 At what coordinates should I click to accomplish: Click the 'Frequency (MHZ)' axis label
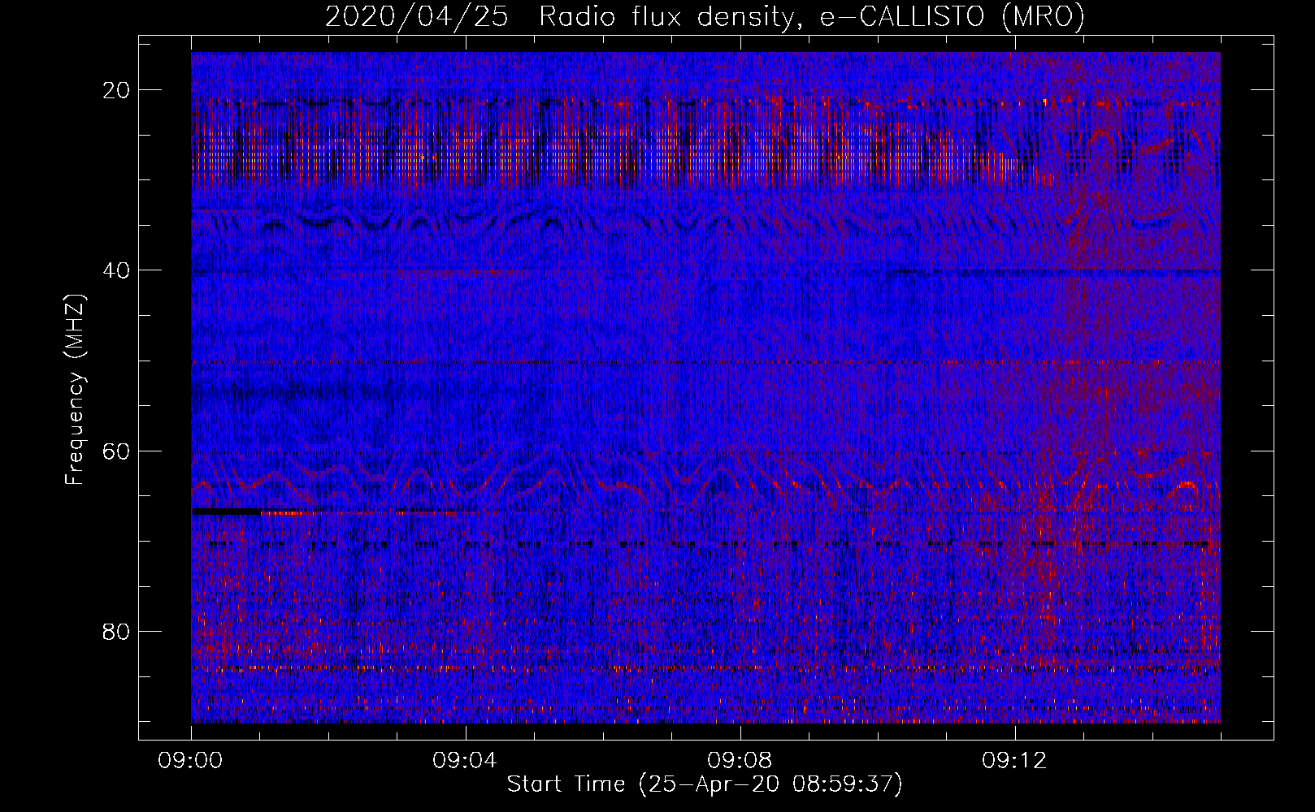tap(74, 389)
